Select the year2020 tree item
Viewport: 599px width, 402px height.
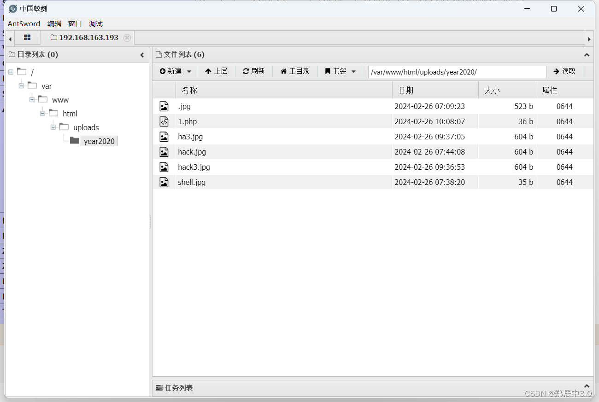(99, 141)
